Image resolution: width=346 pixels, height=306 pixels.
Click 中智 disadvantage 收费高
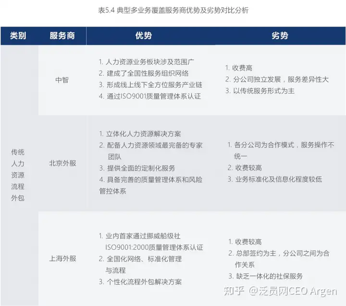point(239,68)
